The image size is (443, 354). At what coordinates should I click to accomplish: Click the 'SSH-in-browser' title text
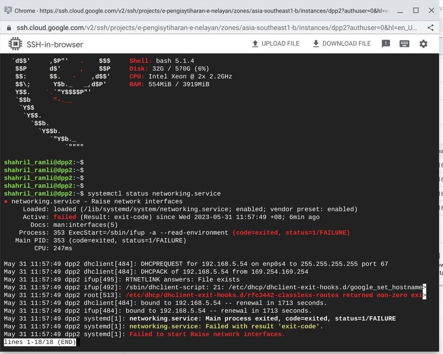[x=55, y=44]
